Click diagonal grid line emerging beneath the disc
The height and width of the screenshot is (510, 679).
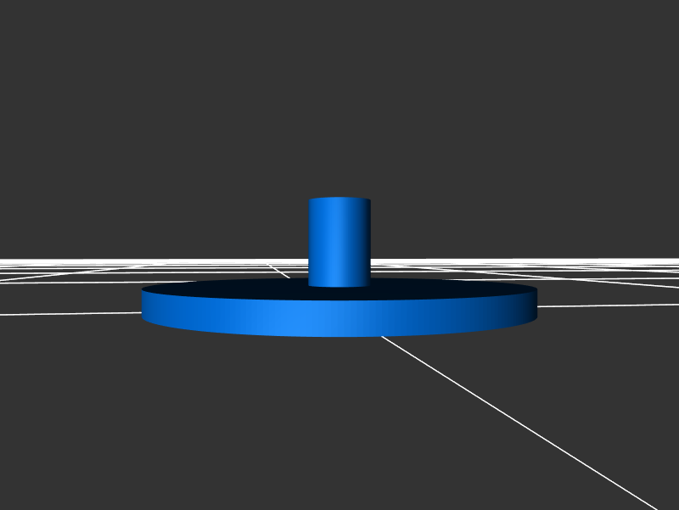pos(399,348)
